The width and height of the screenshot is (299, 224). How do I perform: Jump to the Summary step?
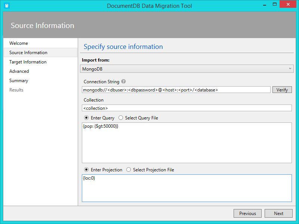19,81
